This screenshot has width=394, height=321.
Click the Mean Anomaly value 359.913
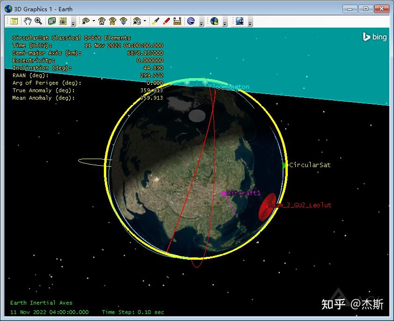coord(152,98)
